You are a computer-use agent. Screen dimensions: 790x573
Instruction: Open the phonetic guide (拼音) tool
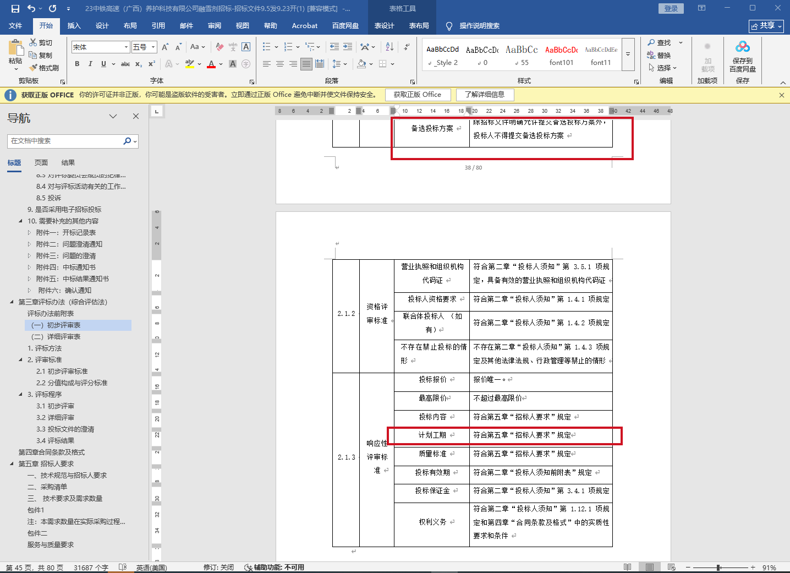(x=233, y=47)
